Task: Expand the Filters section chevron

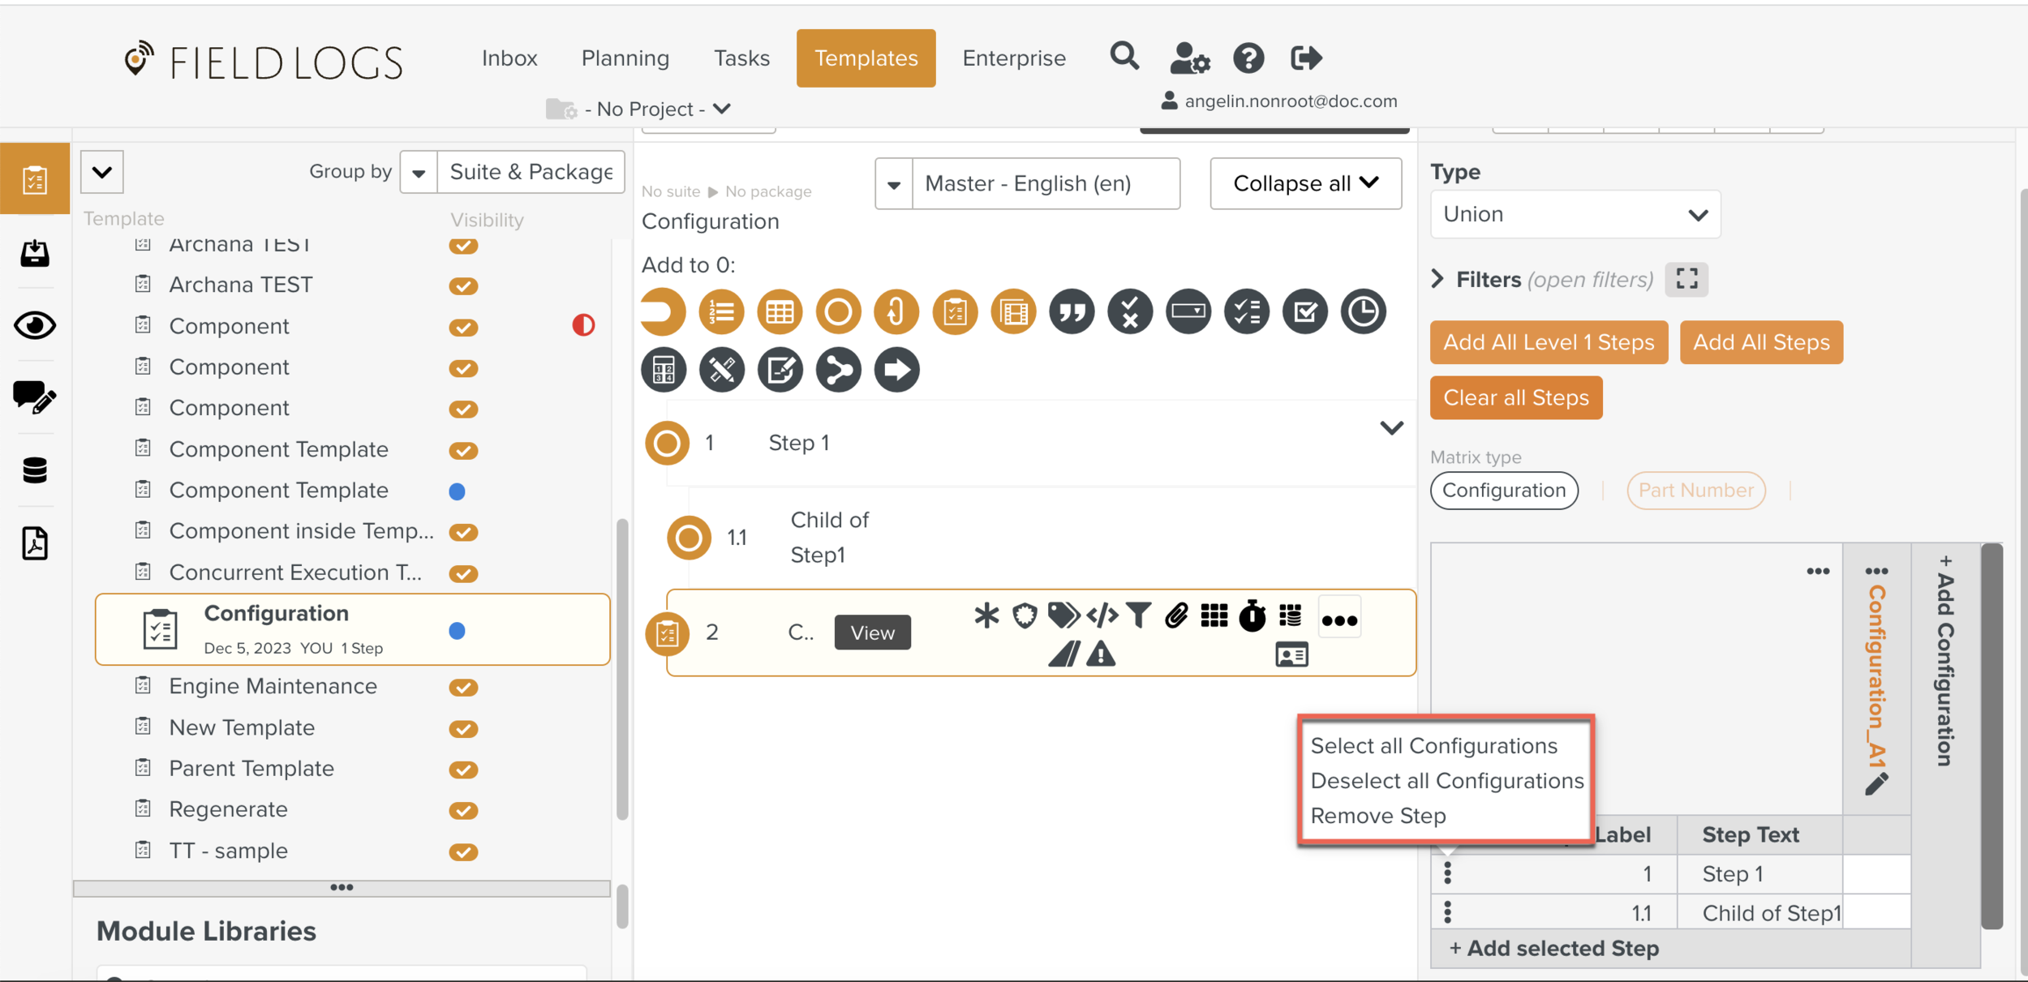Action: [1437, 279]
